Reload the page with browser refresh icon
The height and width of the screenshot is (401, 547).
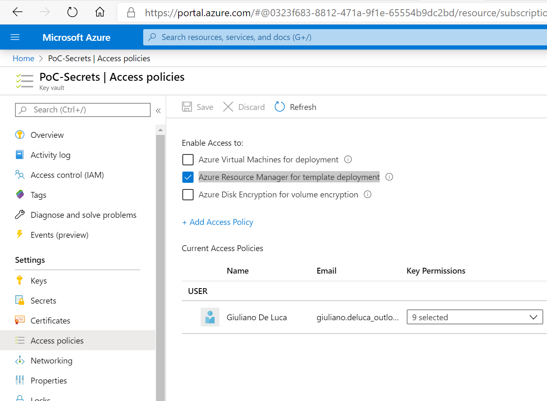coord(72,12)
